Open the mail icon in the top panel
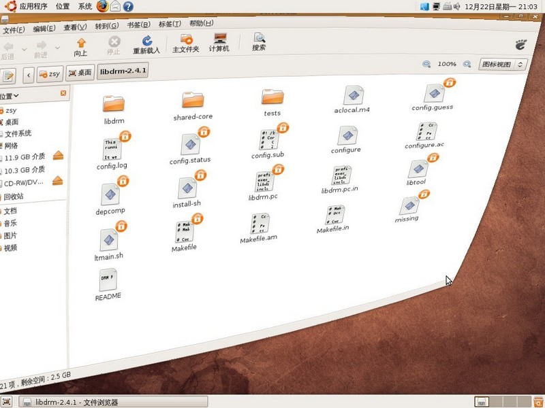Viewport: 545px width, 408px height. (115, 6)
